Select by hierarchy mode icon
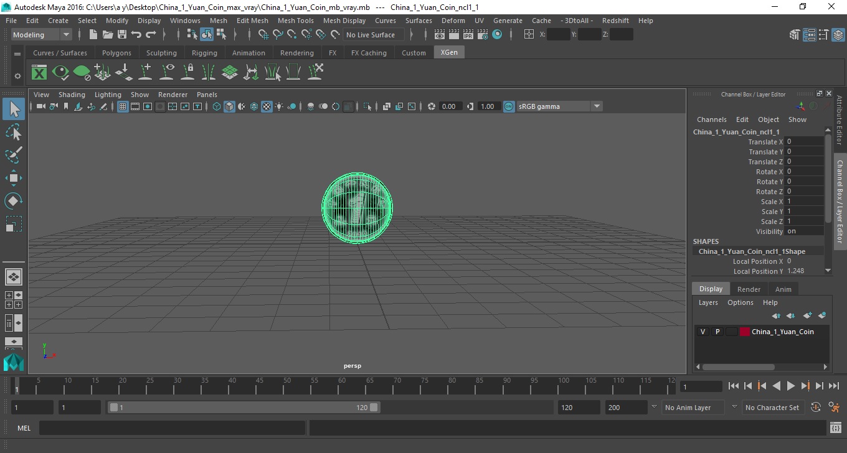The height and width of the screenshot is (453, 847). [192, 35]
